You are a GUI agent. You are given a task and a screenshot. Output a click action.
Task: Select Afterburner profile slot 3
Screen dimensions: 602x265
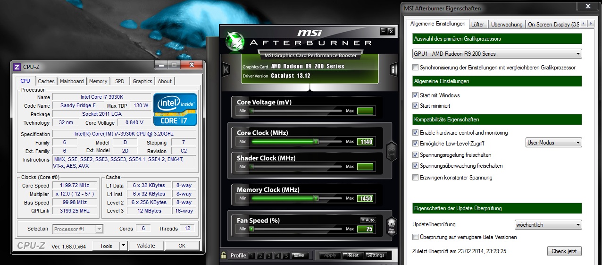pos(268,256)
